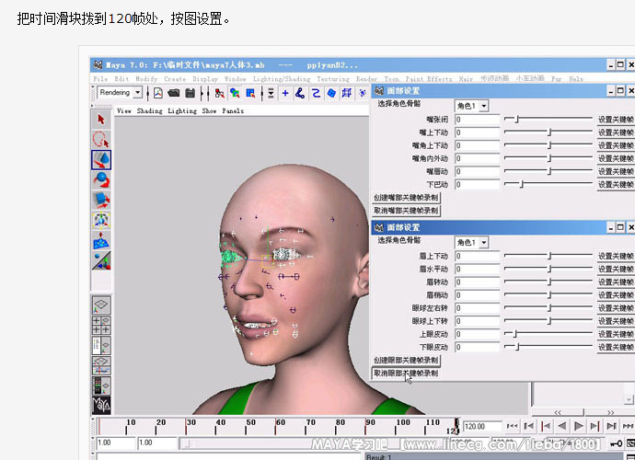Pick the Universal Manipulator tool
This screenshot has width=635, height=460.
pyautogui.click(x=101, y=220)
